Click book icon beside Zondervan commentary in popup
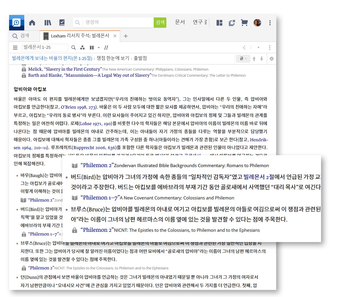Screen dimensions: 339x297 pos(75,166)
